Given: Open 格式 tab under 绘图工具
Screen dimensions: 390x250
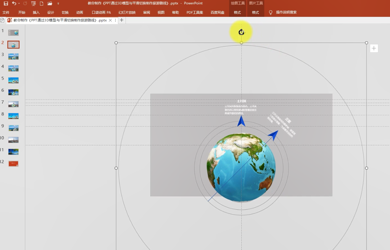Looking at the screenshot, I should pyautogui.click(x=237, y=12).
